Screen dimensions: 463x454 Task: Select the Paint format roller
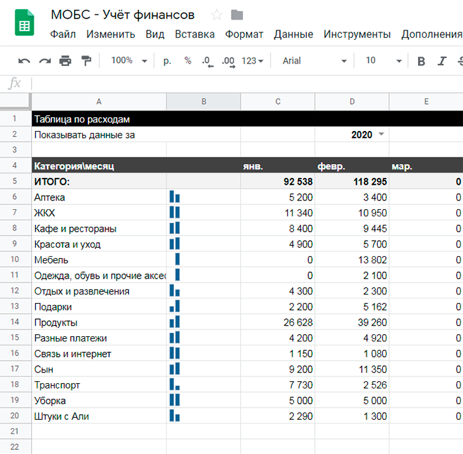tap(86, 61)
